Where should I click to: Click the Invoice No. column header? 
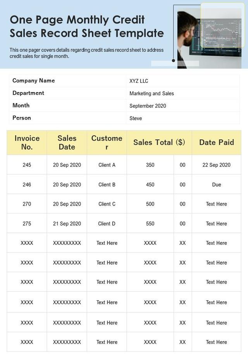pyautogui.click(x=27, y=143)
